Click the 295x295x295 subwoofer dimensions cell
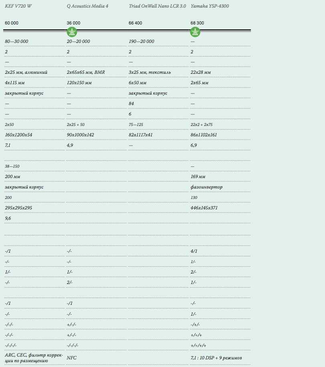The width and height of the screenshot is (325, 367). coord(18,208)
